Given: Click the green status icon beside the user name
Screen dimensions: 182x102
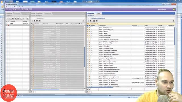Looking at the screenshot, I should pos(174,9).
